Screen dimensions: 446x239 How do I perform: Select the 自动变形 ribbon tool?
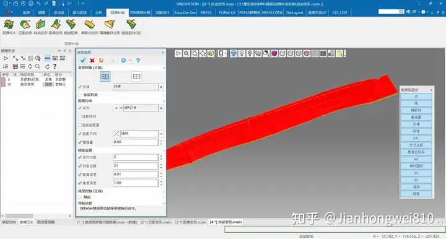(41, 27)
